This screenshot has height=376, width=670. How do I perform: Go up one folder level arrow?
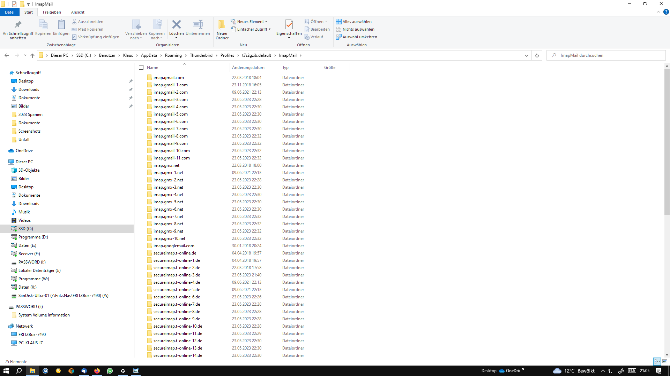(32, 55)
